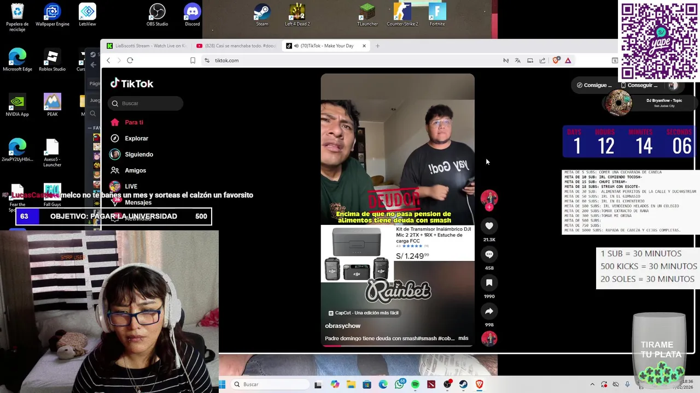Switch to the 'Casi se manchaba todo' YouTube tab
Screen dimensions: 700x393
pyautogui.click(x=236, y=46)
